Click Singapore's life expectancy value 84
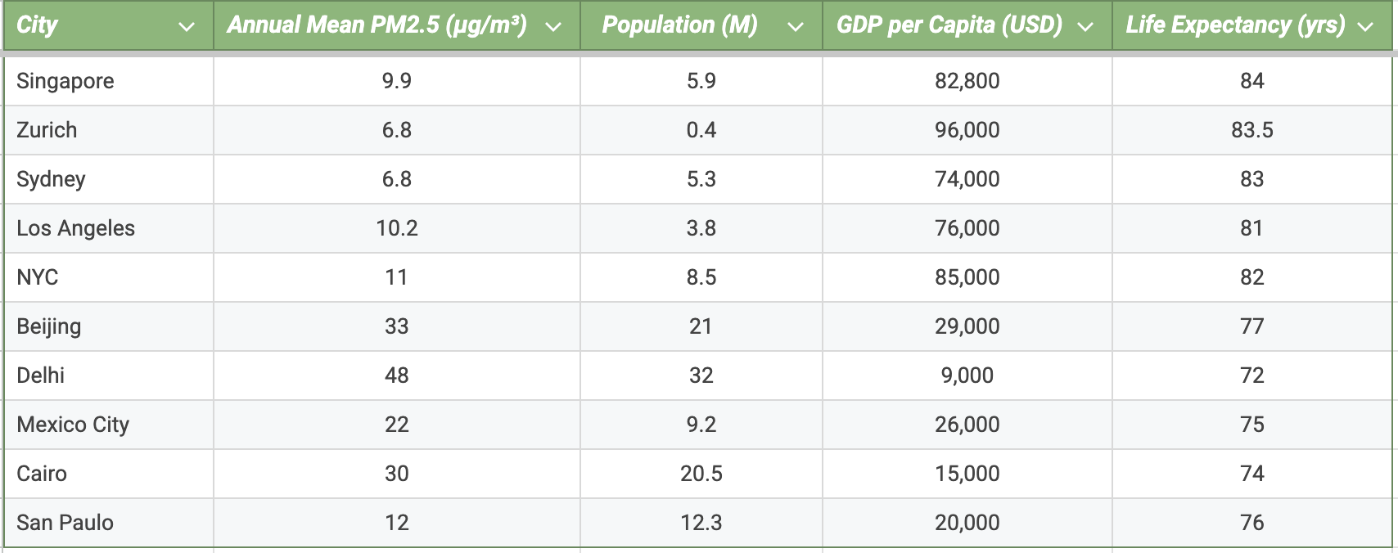Viewport: 1398px width, 553px height. 1252,81
